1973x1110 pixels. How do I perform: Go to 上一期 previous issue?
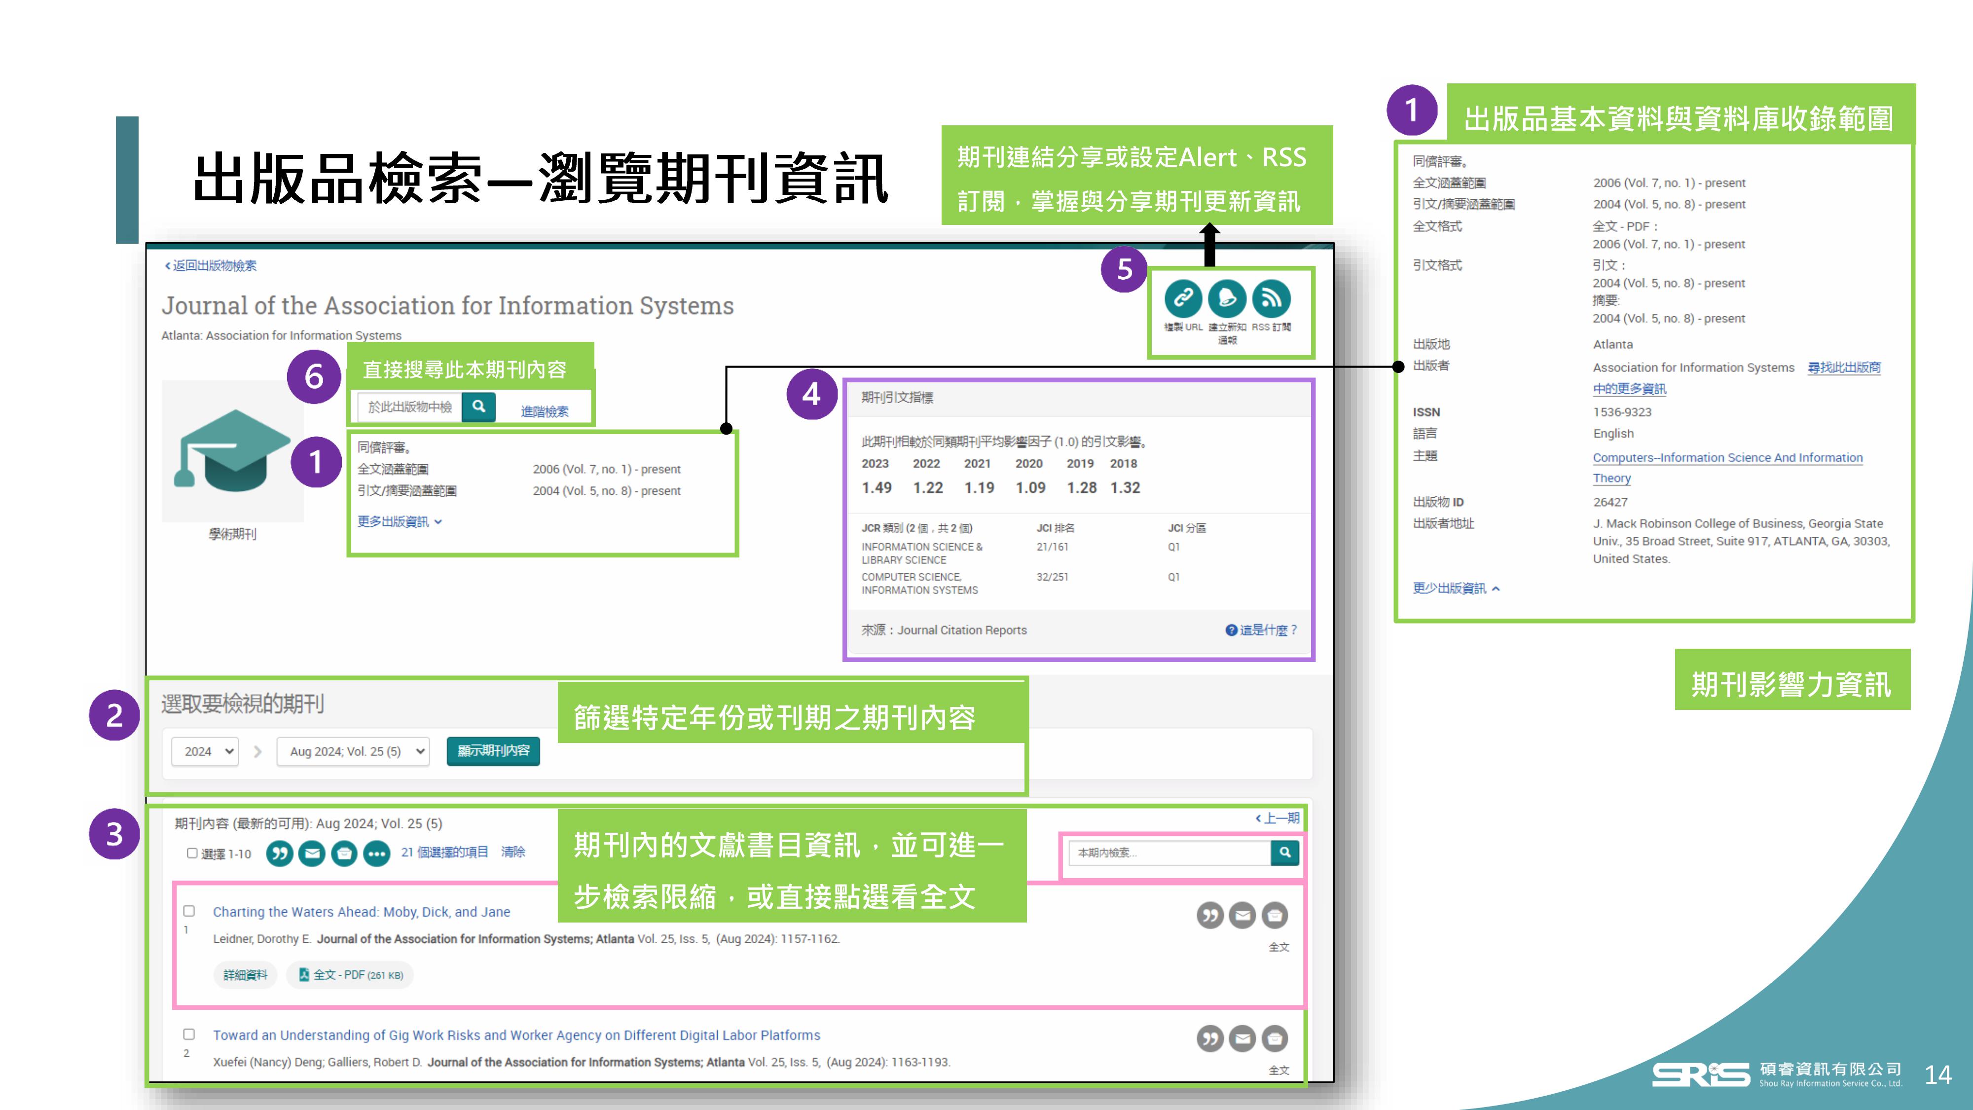1278,818
